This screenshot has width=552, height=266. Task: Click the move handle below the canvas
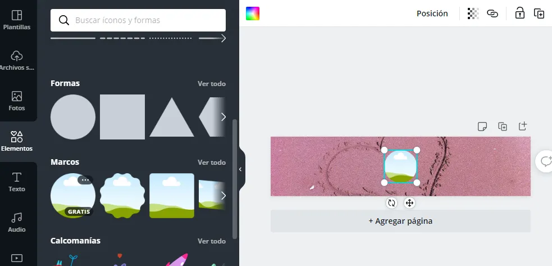click(409, 203)
